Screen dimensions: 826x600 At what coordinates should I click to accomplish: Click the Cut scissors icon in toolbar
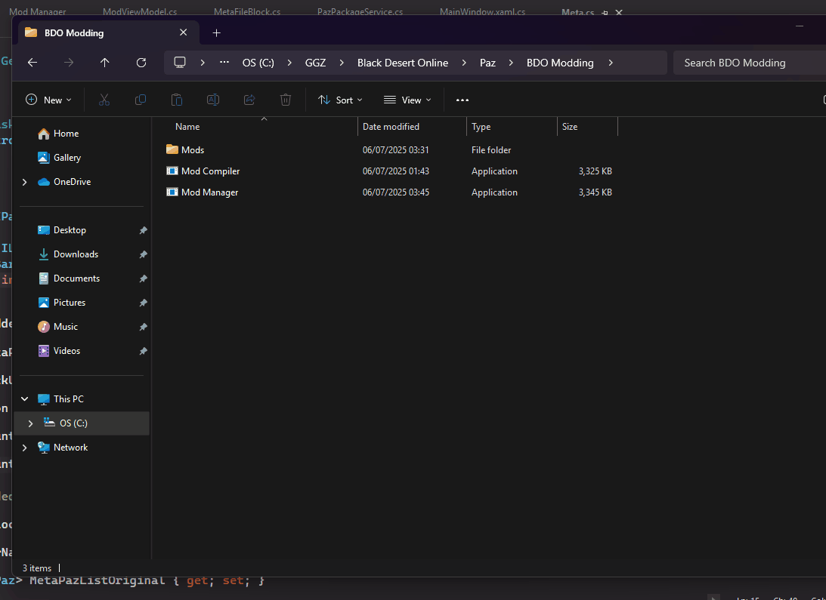(104, 100)
